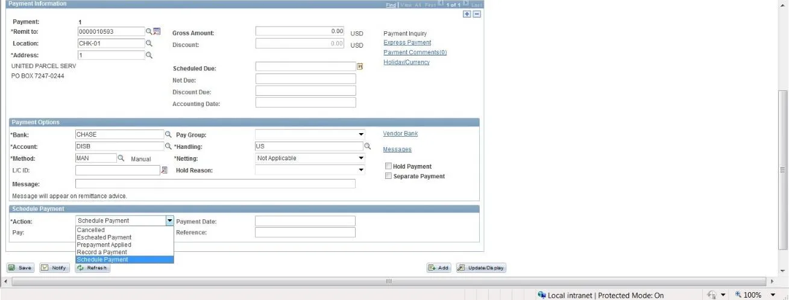Image resolution: width=789 pixels, height=300 pixels.
Task: Choose Escheated Payment from Action list
Action: coord(125,237)
